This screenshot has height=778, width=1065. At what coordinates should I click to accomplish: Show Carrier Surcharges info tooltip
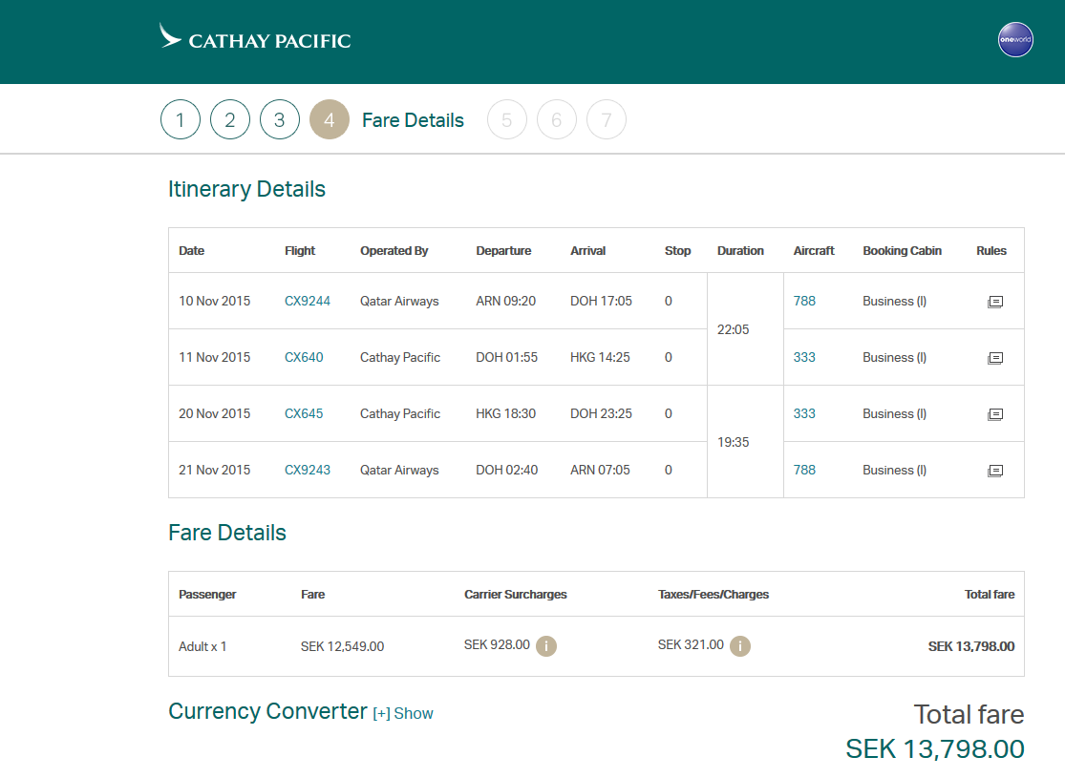[x=546, y=646]
